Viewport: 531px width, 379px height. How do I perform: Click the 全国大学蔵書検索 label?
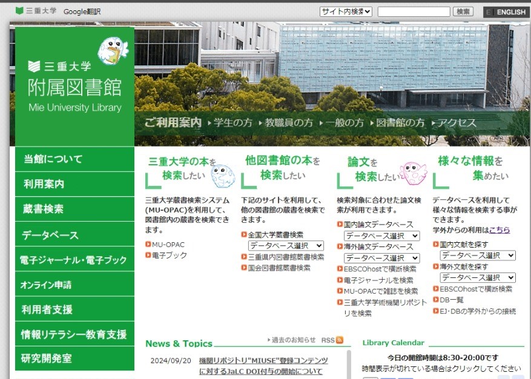[275, 235]
